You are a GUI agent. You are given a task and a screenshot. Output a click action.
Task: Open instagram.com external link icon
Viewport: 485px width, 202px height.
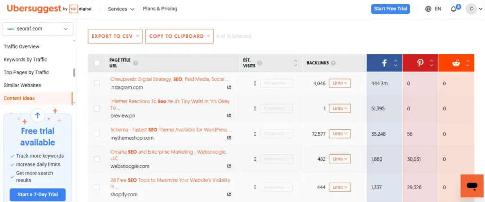click(229, 88)
